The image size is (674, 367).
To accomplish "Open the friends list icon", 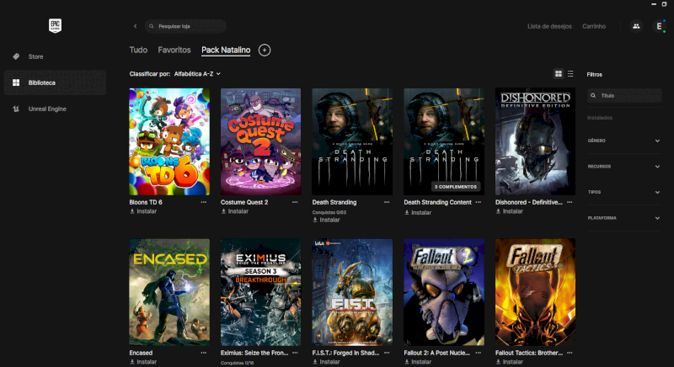I will (636, 26).
